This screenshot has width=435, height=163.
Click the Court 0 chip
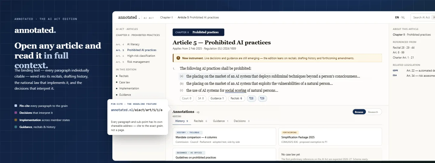click(x=187, y=98)
